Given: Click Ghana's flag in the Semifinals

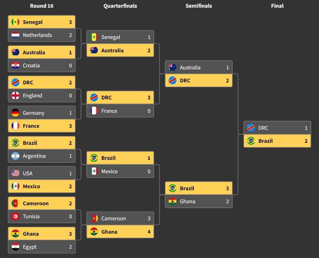Looking at the screenshot, I should point(173,202).
